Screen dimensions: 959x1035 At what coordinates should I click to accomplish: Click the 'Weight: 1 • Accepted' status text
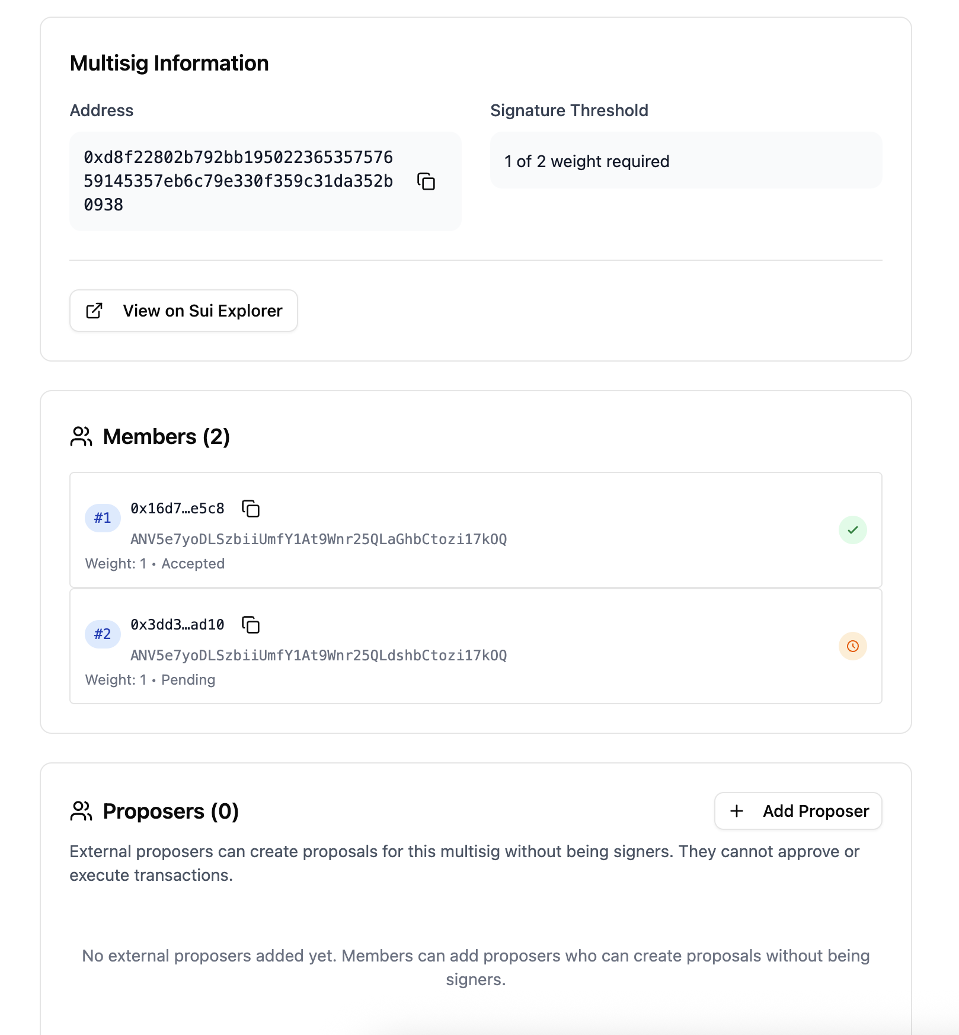(155, 564)
